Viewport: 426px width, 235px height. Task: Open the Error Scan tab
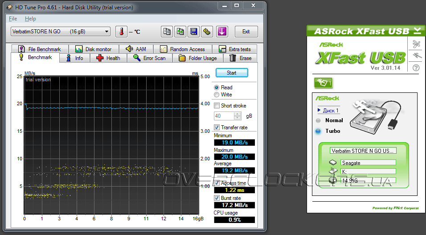(x=150, y=58)
